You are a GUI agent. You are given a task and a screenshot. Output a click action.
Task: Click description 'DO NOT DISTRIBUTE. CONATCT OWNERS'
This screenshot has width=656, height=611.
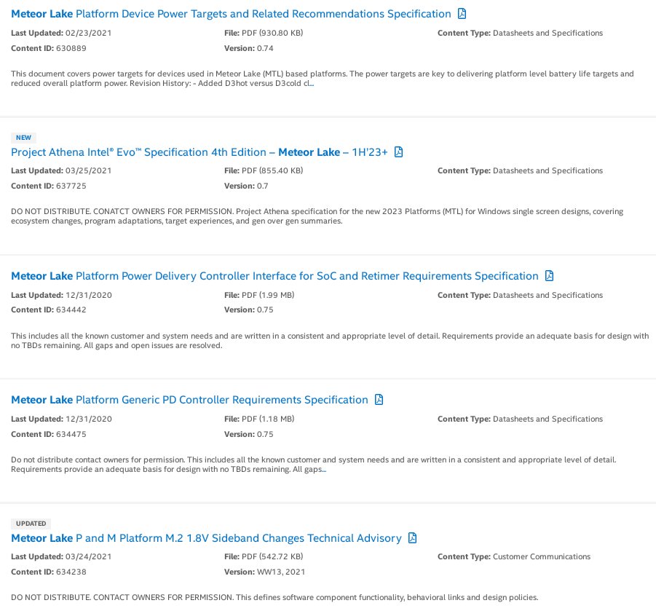click(x=317, y=216)
